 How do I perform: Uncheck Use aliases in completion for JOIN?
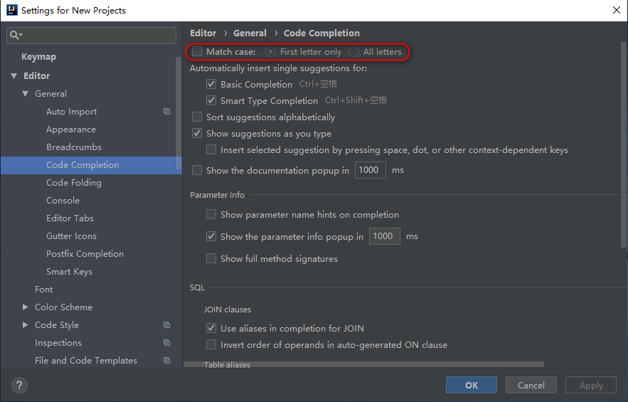(x=211, y=328)
